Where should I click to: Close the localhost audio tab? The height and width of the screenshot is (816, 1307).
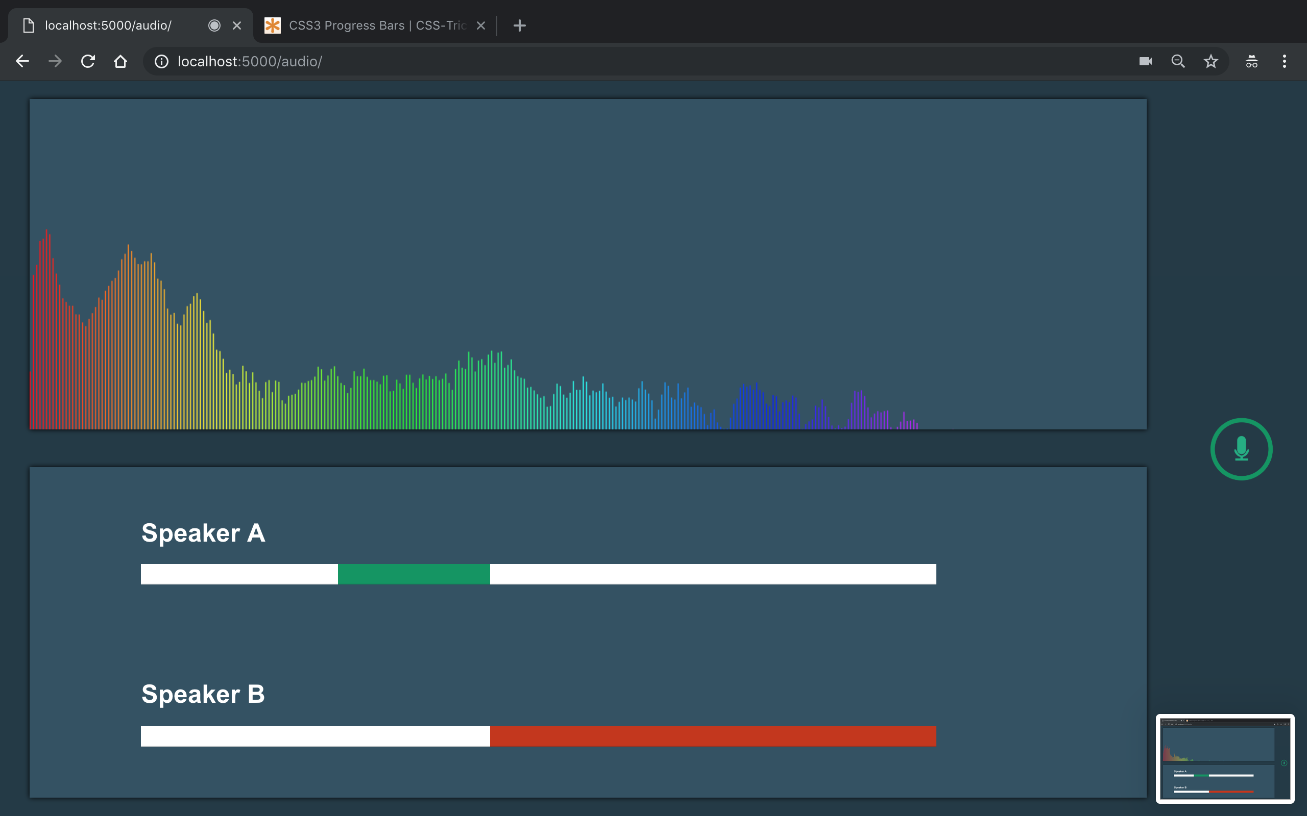point(236,25)
